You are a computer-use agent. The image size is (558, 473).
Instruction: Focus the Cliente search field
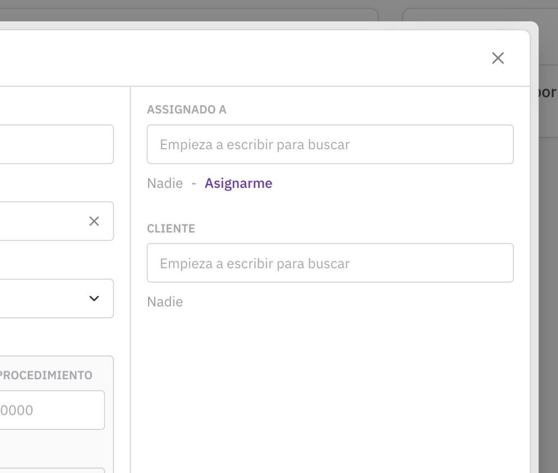coord(330,263)
